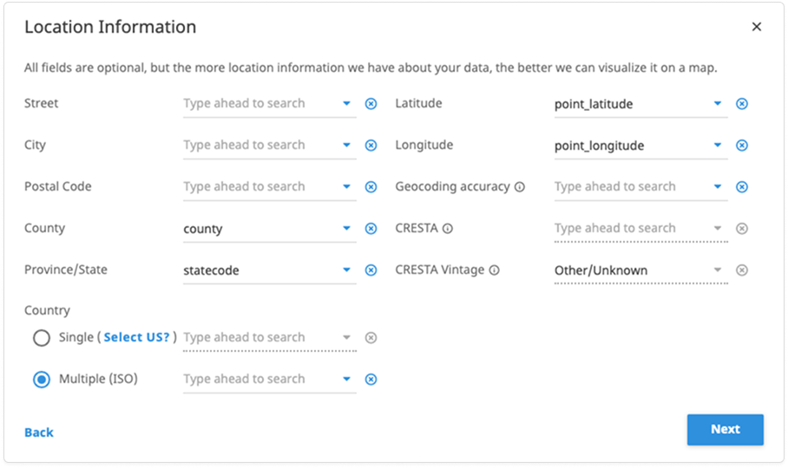The image size is (788, 468).
Task: Clear the Single country field
Action: (x=371, y=338)
